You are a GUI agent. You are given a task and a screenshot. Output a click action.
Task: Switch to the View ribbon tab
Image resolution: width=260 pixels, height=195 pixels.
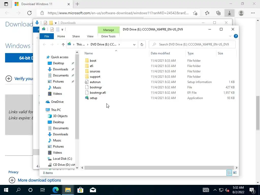coord(90,36)
